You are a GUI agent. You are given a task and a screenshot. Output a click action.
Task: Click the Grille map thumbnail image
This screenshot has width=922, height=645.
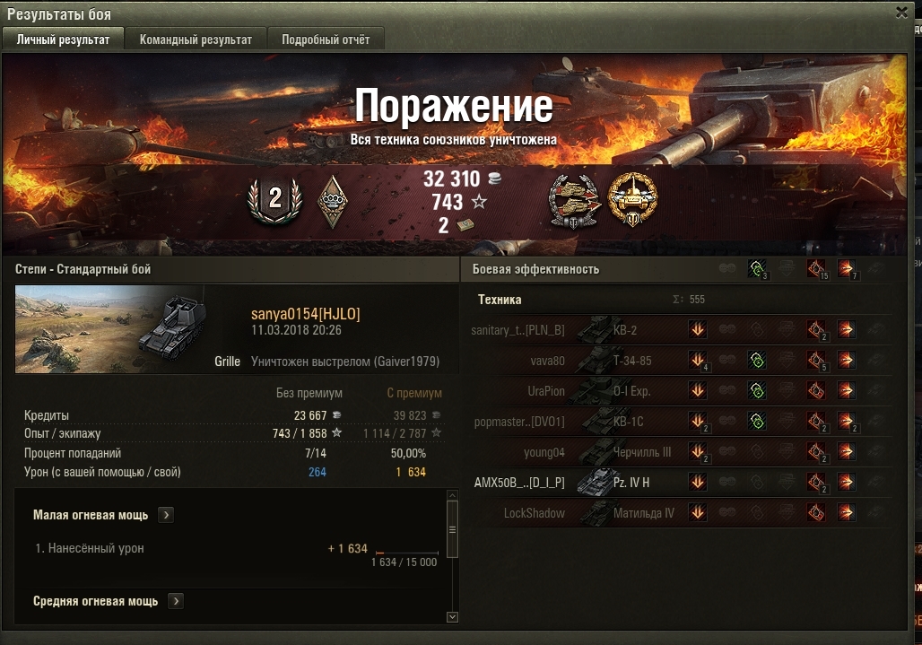[x=111, y=329]
